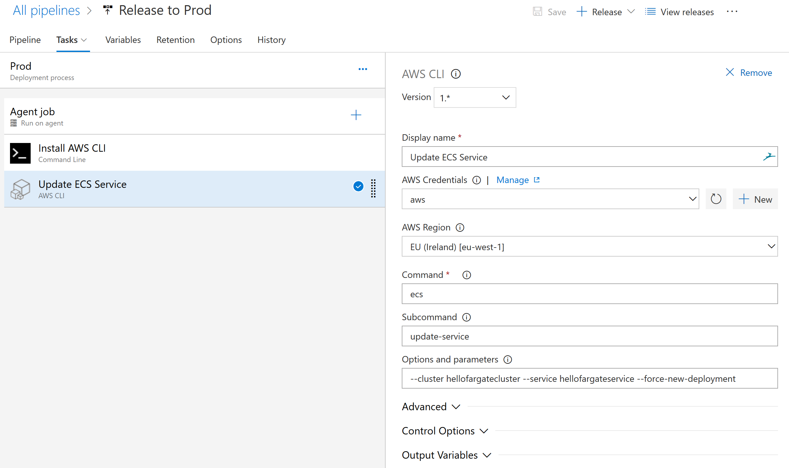
Task: Switch to the Variables tab
Action: click(123, 40)
